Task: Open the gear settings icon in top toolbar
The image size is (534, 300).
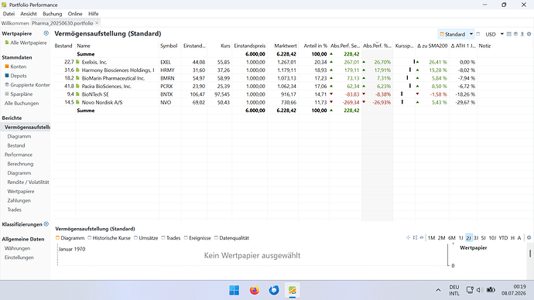Action: point(529,34)
